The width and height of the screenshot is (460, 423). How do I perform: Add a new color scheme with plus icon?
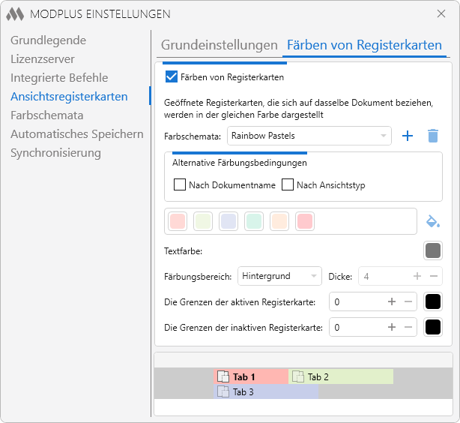408,136
